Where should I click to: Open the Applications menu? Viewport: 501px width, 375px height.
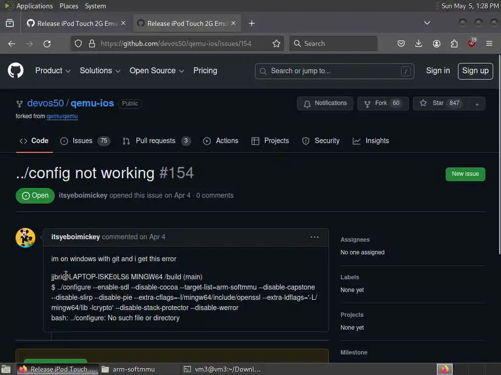[x=35, y=6]
